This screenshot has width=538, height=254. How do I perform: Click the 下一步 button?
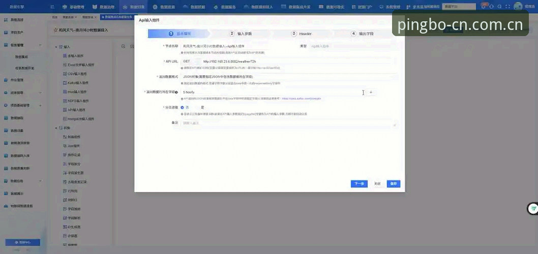coord(359,184)
